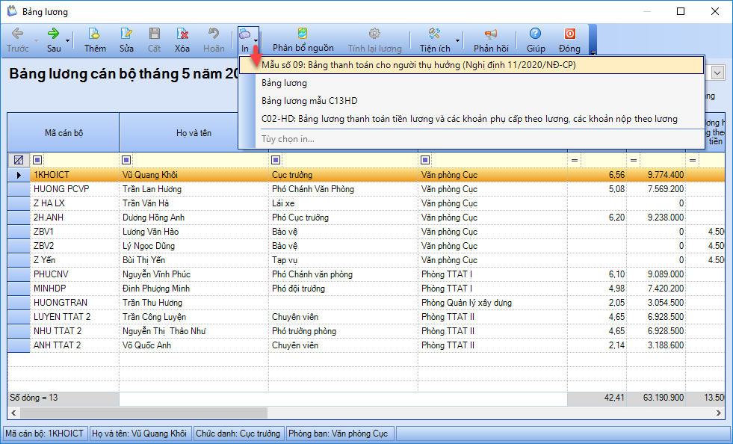Click the Sửa (Edit) pencil icon
This screenshot has width=733, height=444.
coord(127,34)
